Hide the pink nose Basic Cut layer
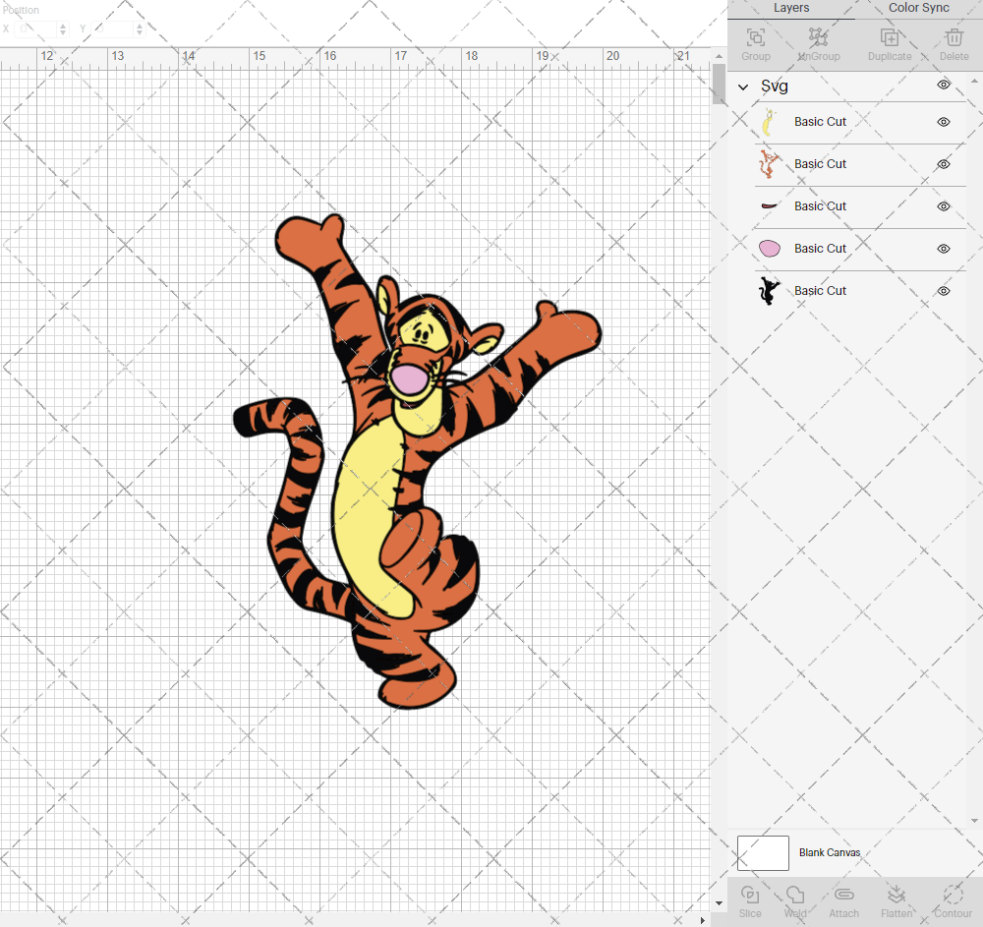The width and height of the screenshot is (983, 927). [944, 249]
